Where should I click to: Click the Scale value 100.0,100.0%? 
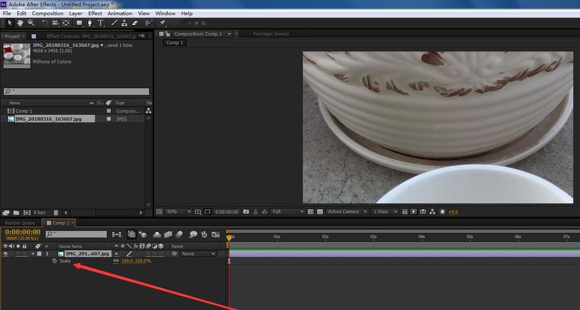(136, 261)
